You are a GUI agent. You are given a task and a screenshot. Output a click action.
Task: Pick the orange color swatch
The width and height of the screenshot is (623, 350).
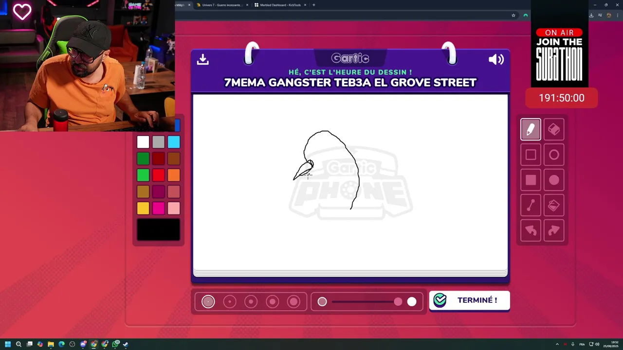(x=174, y=175)
